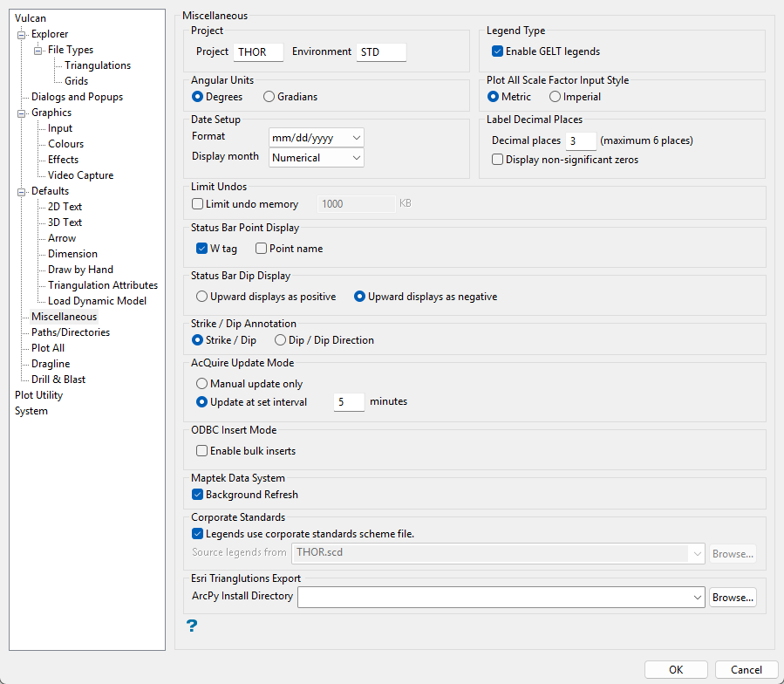This screenshot has height=684, width=784.
Task: Select Triangulation Attributes item
Action: point(103,285)
